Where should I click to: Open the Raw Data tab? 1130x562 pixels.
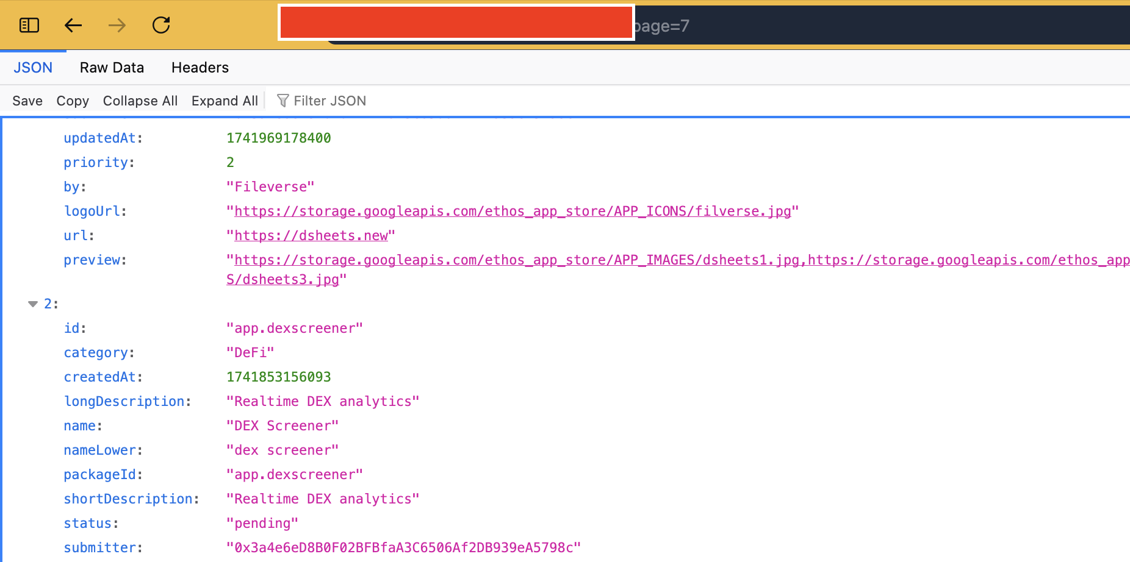click(x=112, y=68)
